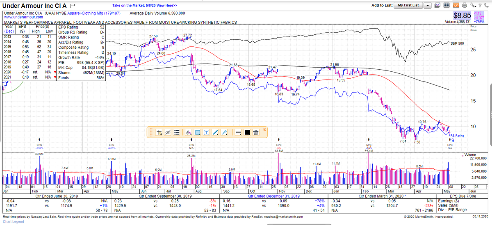Click the 27.72 high price label

point(187,35)
